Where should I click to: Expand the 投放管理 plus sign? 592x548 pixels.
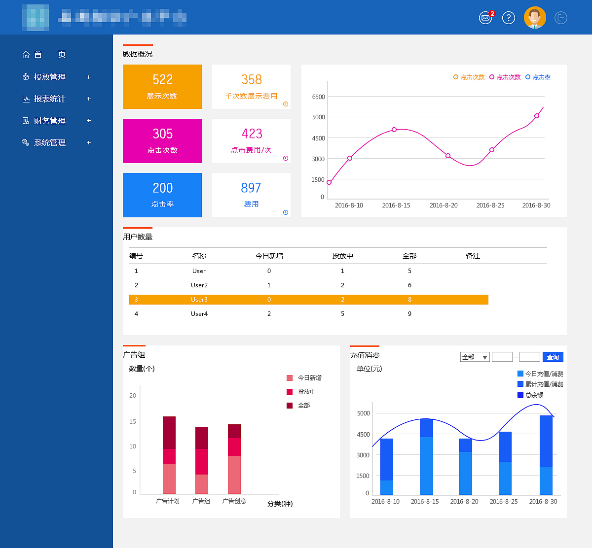(x=89, y=77)
